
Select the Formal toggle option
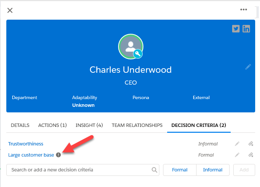tap(179, 170)
